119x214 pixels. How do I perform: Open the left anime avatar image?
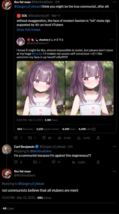[41, 88]
